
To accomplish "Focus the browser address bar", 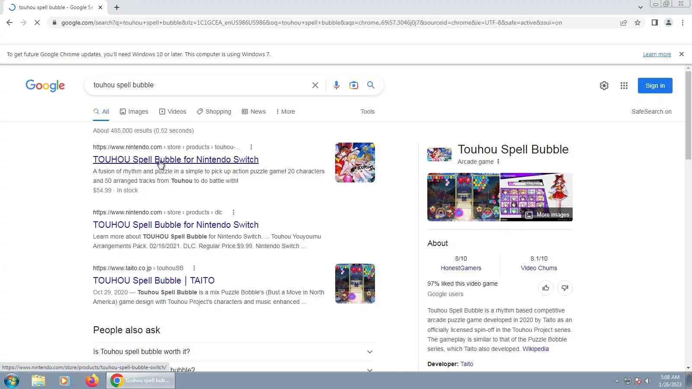I will 311,22.
